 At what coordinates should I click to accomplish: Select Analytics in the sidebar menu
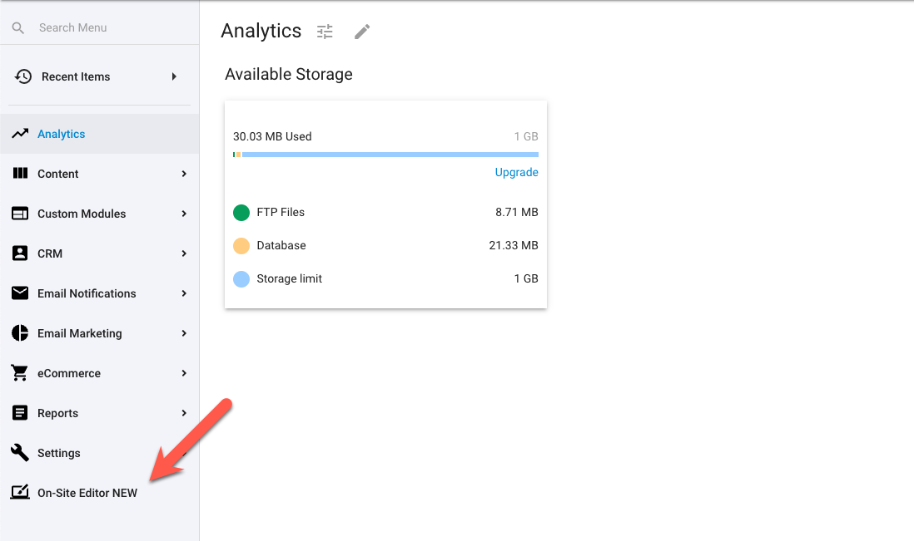pos(62,134)
